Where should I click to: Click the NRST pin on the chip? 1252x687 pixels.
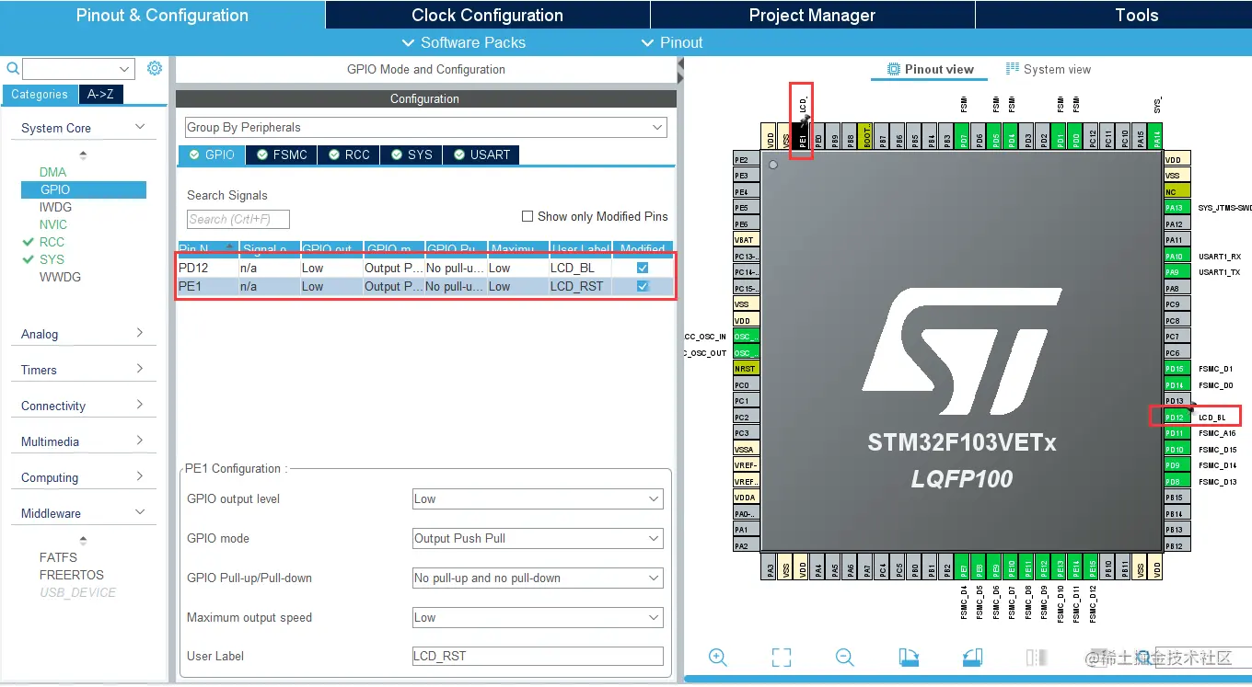pyautogui.click(x=746, y=369)
